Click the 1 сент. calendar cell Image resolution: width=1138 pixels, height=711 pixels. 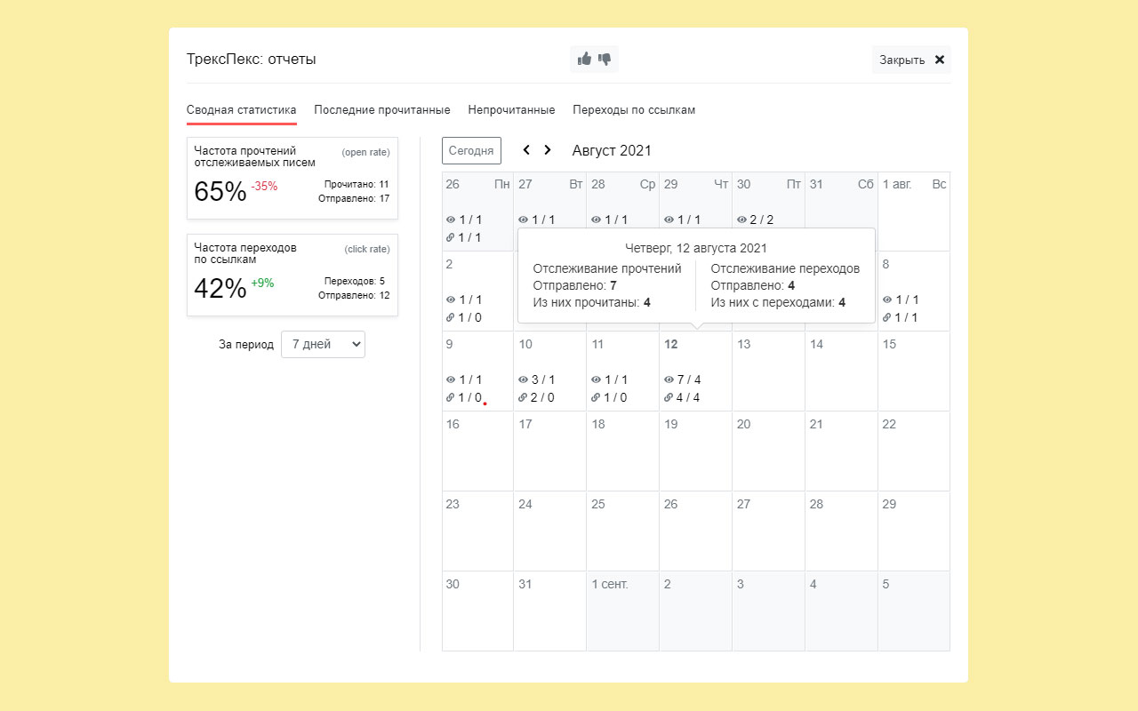[x=623, y=611]
